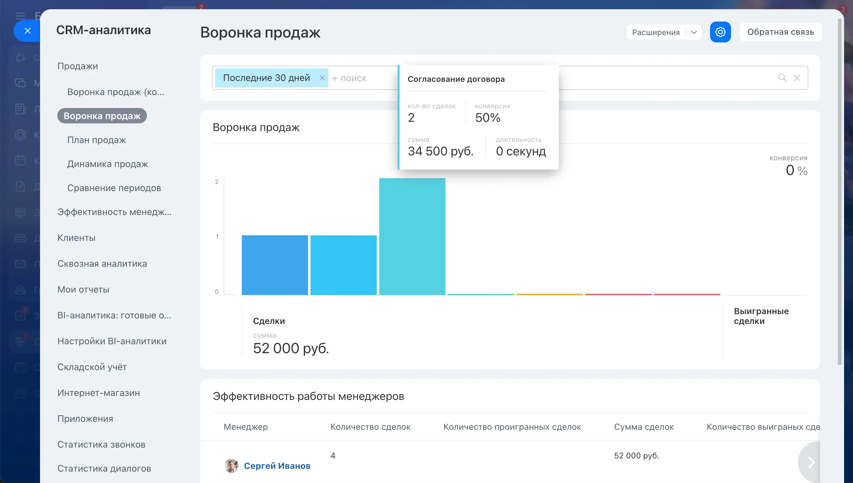Open Сравнение периодов report
853x483 pixels.
point(114,188)
